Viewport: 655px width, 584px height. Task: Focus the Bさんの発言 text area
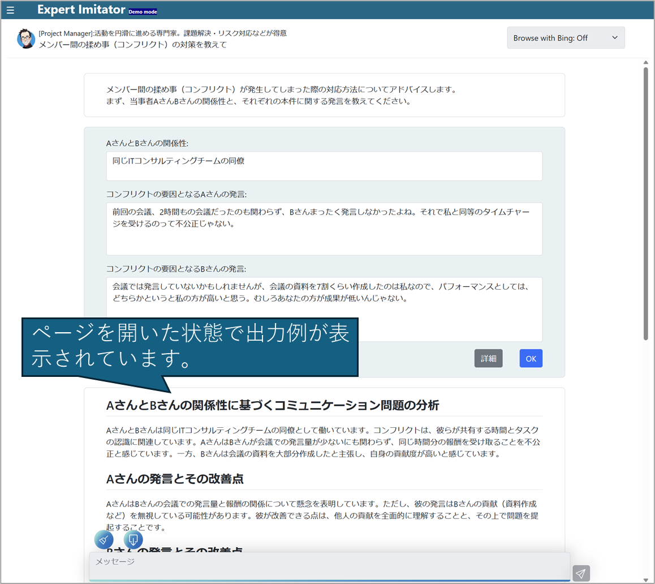click(x=324, y=310)
